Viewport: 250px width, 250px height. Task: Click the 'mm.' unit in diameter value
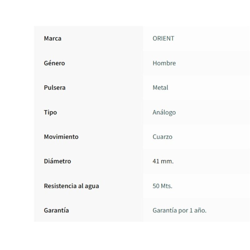coord(167,161)
